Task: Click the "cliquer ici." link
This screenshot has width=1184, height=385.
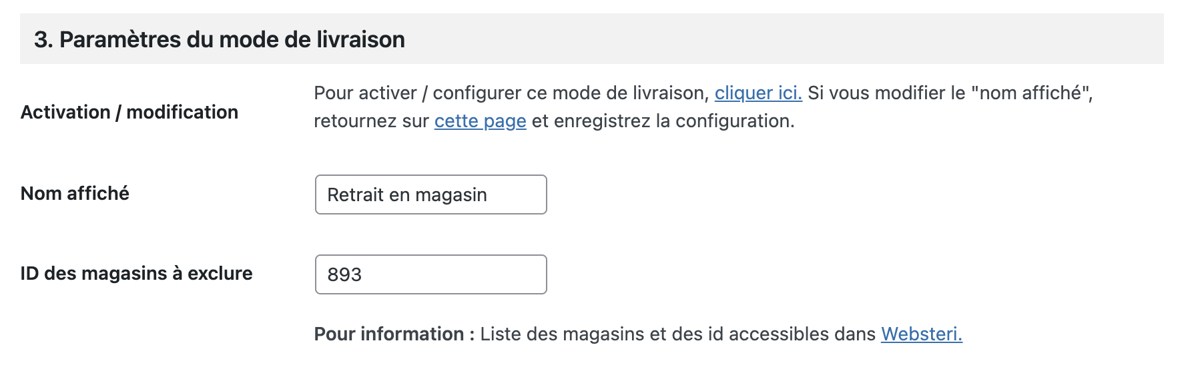Action: click(x=758, y=93)
